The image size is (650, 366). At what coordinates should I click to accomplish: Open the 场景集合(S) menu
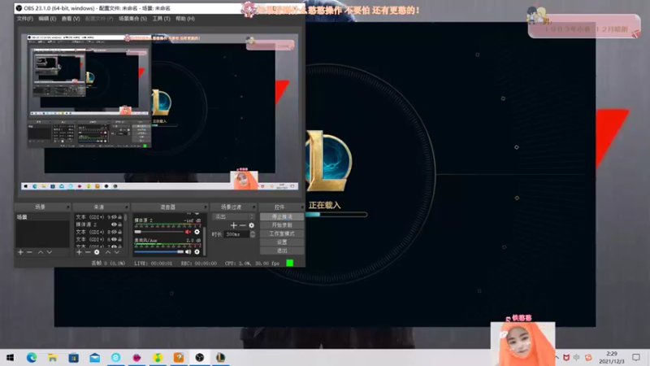coord(132,19)
